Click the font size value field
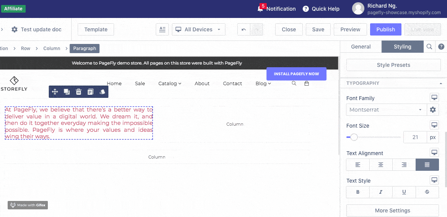Screen dimensions: 447x217 (415, 137)
